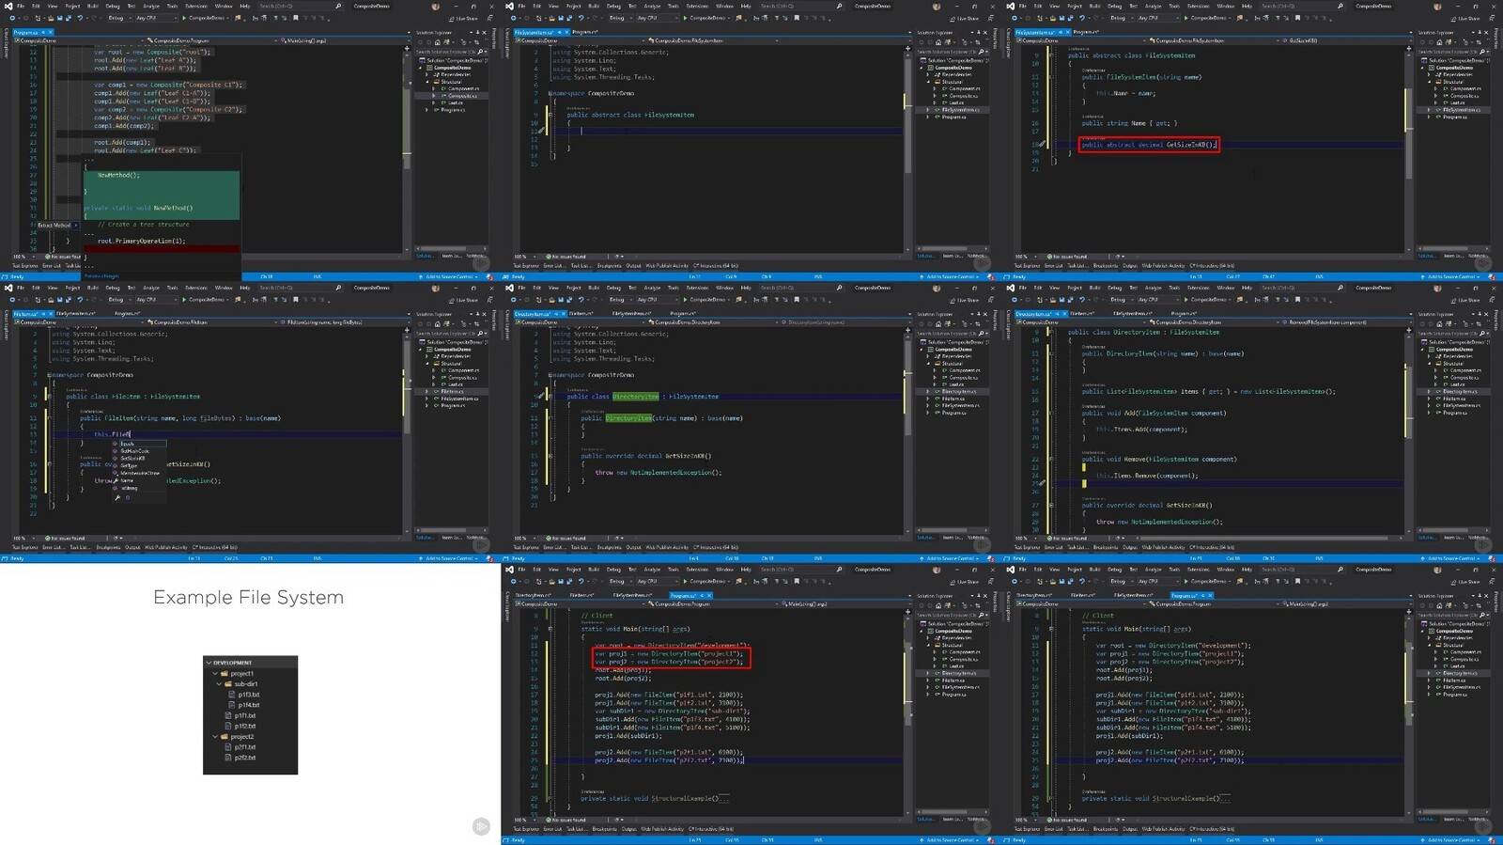Image resolution: width=1503 pixels, height=845 pixels.
Task: Expand Dependencies node in Remove-method frame Solution Explorer
Action: (x=1429, y=356)
